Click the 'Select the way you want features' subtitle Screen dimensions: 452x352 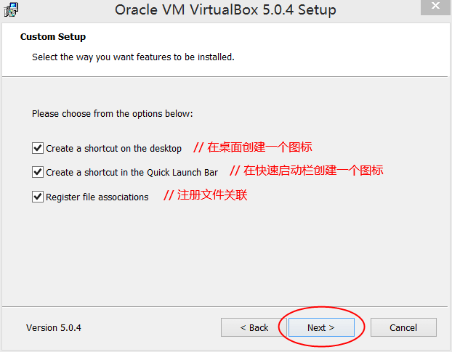(x=133, y=57)
